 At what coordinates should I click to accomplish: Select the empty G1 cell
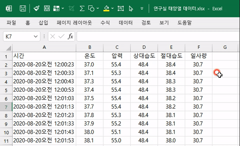point(225,56)
